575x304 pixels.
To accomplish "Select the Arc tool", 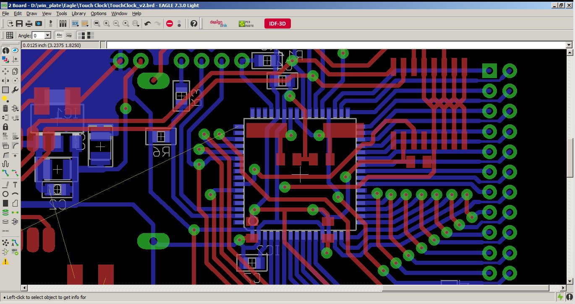I will tap(15, 194).
